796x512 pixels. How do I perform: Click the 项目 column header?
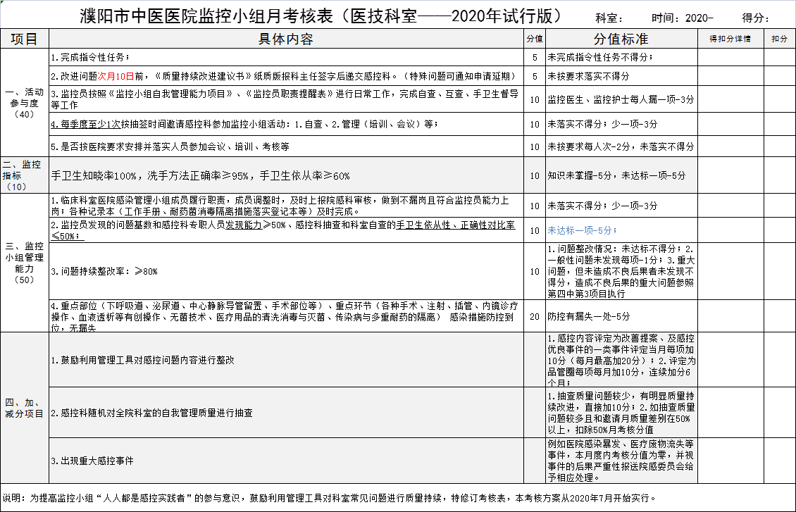pyautogui.click(x=25, y=39)
